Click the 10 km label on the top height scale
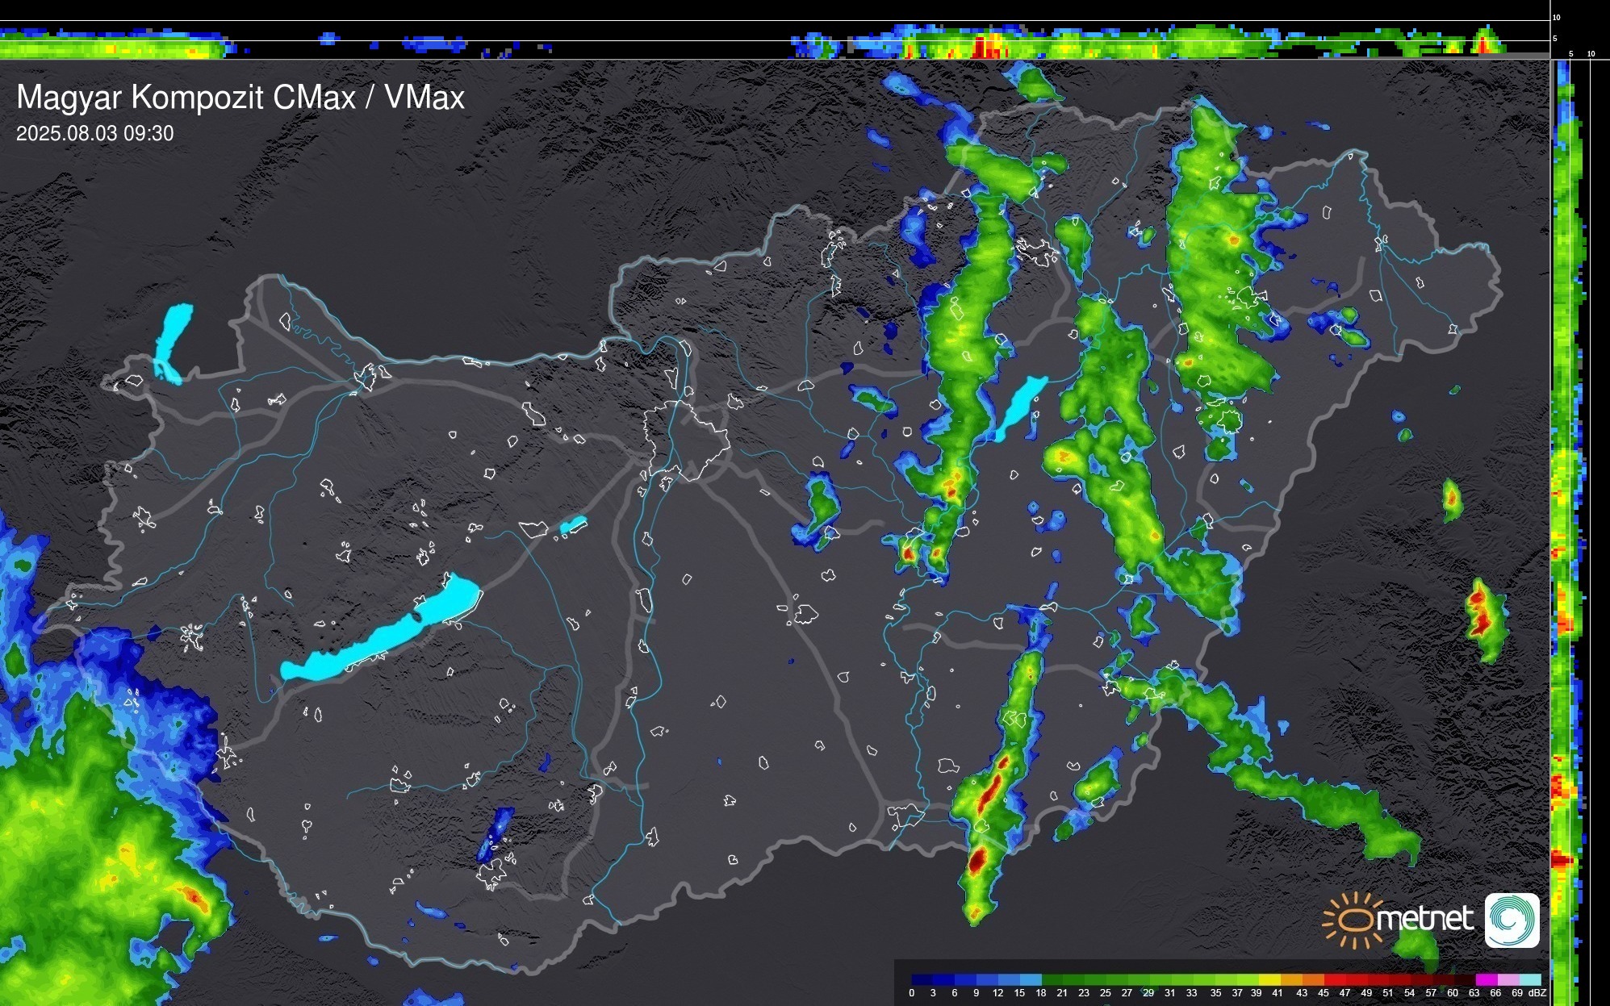Screen dimensions: 1610x1006 1556,17
